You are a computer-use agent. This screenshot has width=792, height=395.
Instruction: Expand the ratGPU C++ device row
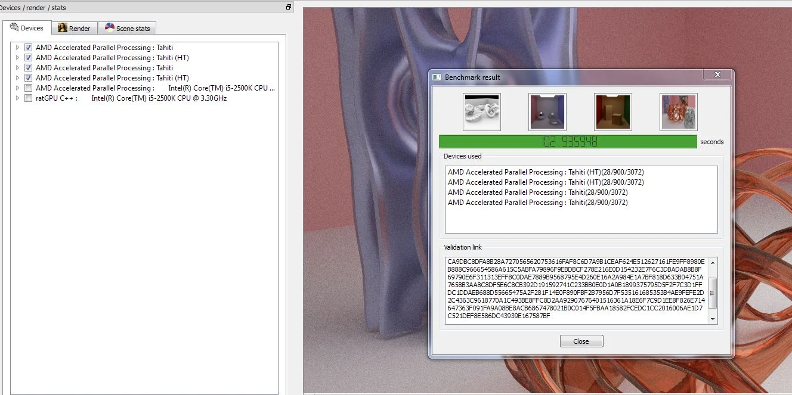tap(17, 98)
